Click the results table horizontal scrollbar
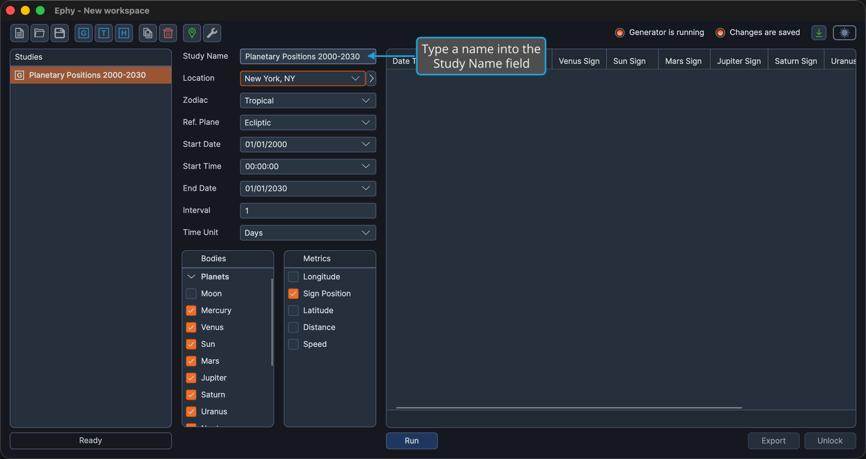Image resolution: width=866 pixels, height=459 pixels. [569, 408]
